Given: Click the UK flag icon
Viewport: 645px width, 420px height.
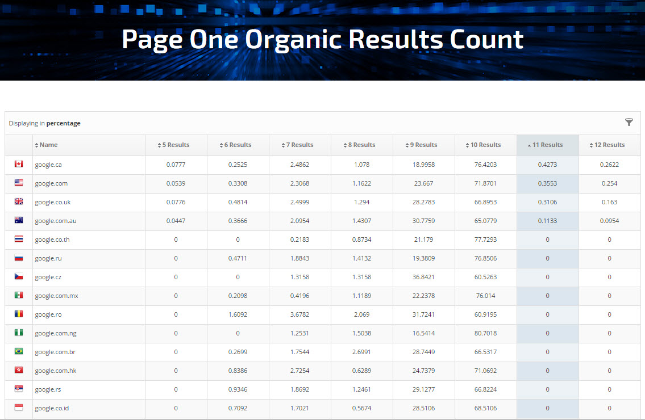Looking at the screenshot, I should (19, 201).
